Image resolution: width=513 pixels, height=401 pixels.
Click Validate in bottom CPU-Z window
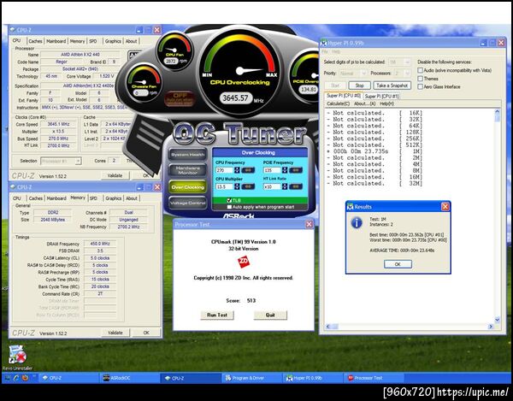[115, 333]
